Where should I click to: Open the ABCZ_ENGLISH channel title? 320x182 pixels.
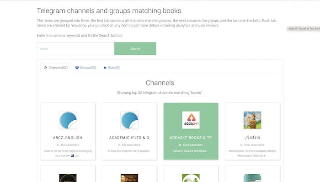point(68,138)
